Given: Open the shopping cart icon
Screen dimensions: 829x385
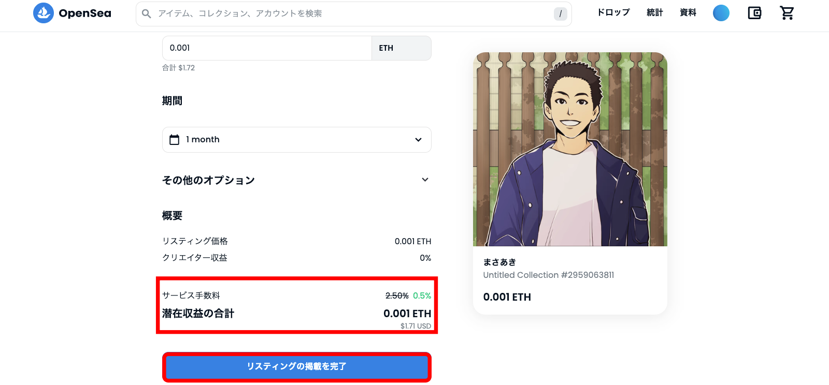Looking at the screenshot, I should click(787, 13).
